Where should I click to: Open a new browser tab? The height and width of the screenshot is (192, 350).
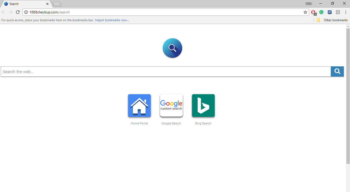(x=57, y=4)
